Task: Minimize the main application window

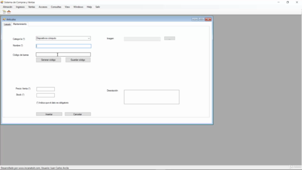Action: click(x=278, y=2)
